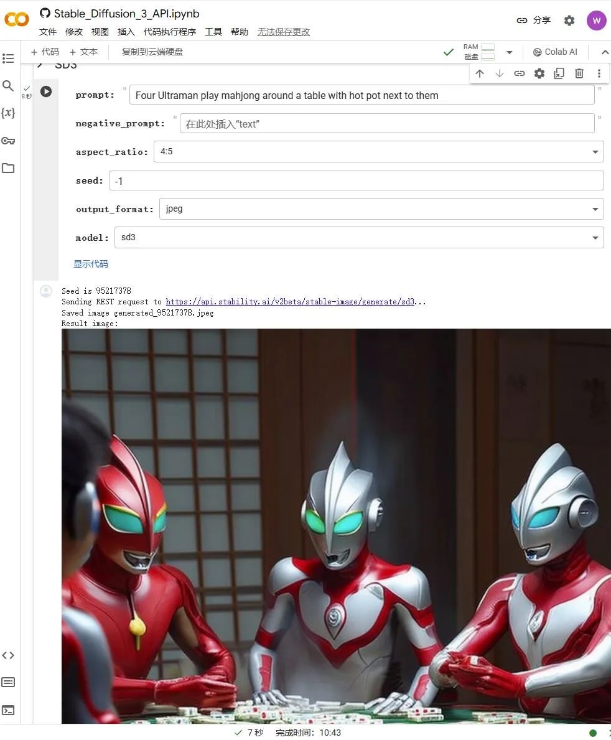
Task: Add a code cell with + 代码
Action: coord(45,52)
